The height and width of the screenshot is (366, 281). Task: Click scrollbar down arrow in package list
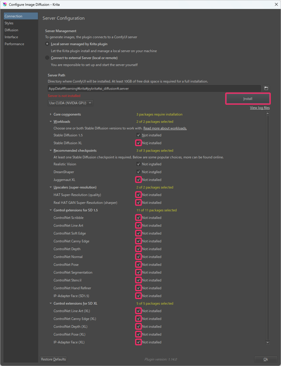pyautogui.click(x=268, y=343)
